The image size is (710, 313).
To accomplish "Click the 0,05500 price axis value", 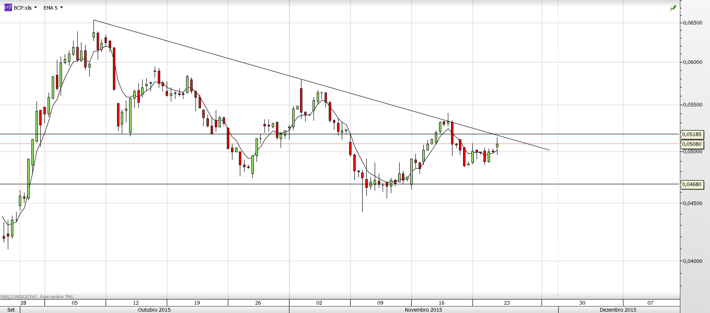I will (x=693, y=105).
